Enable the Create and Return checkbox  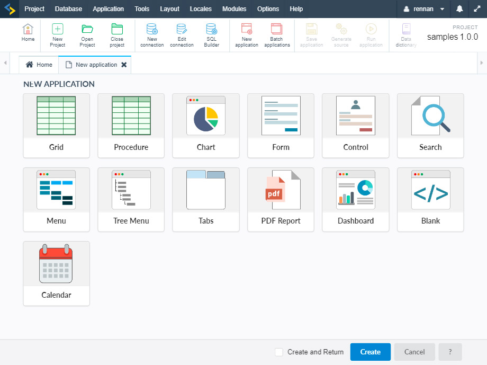pos(279,352)
